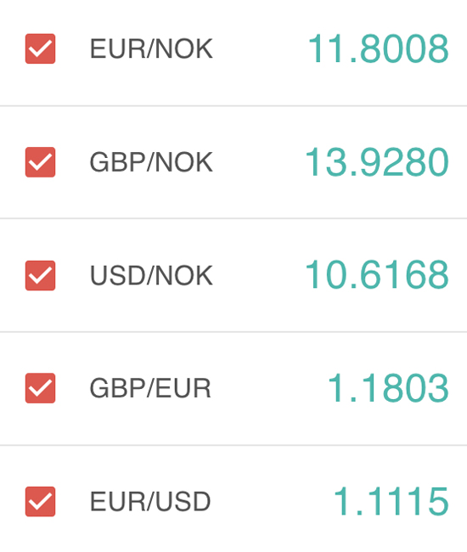Select the 1.1115 rate value

391,501
